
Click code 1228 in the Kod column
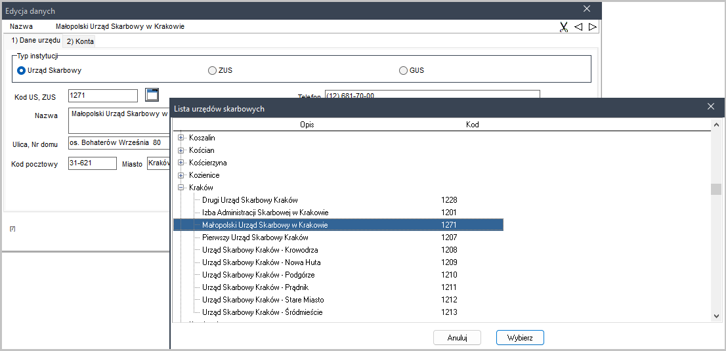[449, 200]
